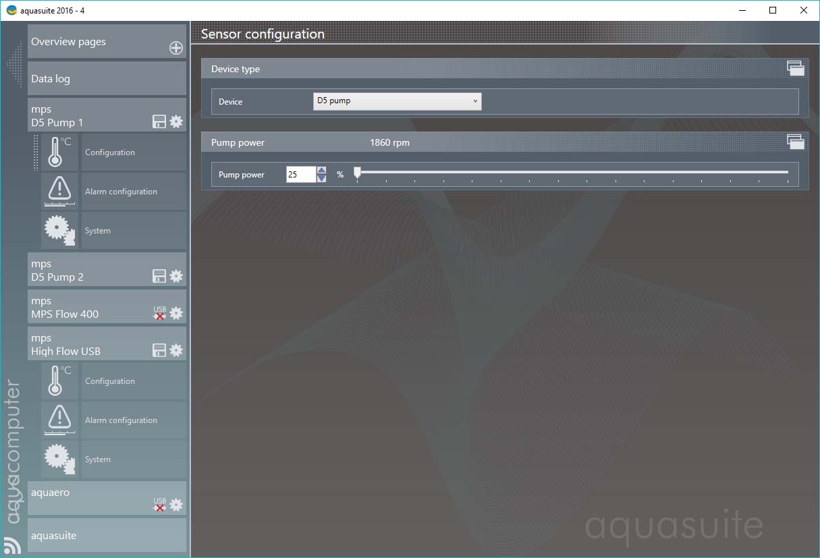The width and height of the screenshot is (820, 558).
Task: Open the gear settings for MPS Flow 400
Action: 176,313
